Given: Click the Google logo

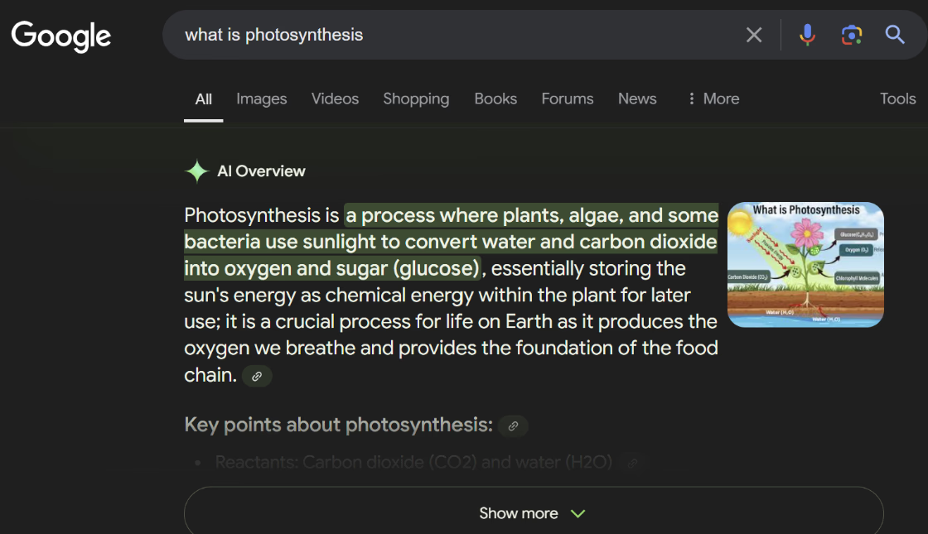Looking at the screenshot, I should tap(60, 36).
